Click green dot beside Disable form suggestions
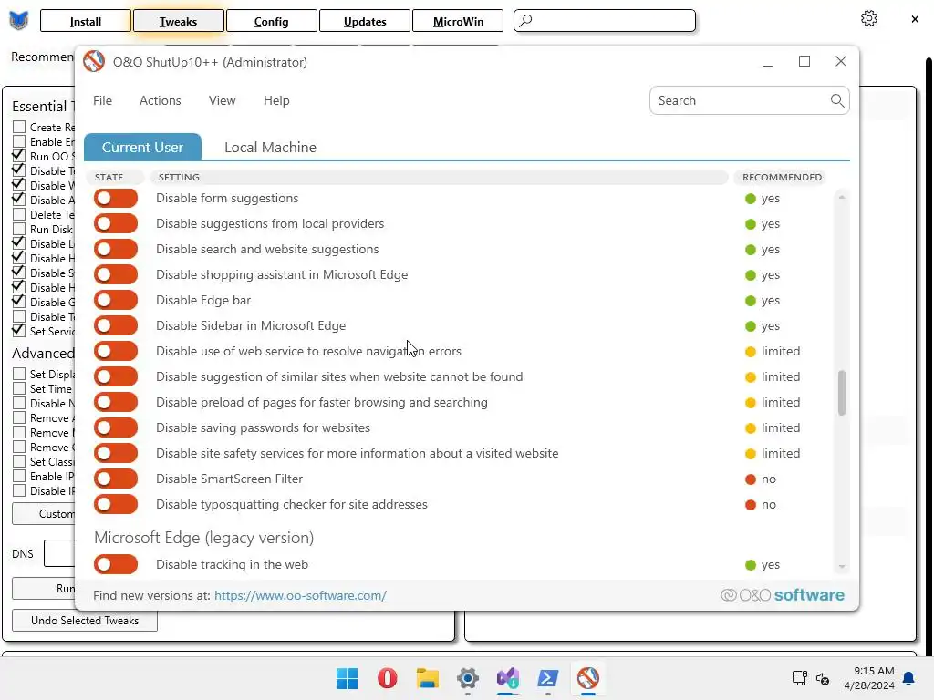 [751, 199]
